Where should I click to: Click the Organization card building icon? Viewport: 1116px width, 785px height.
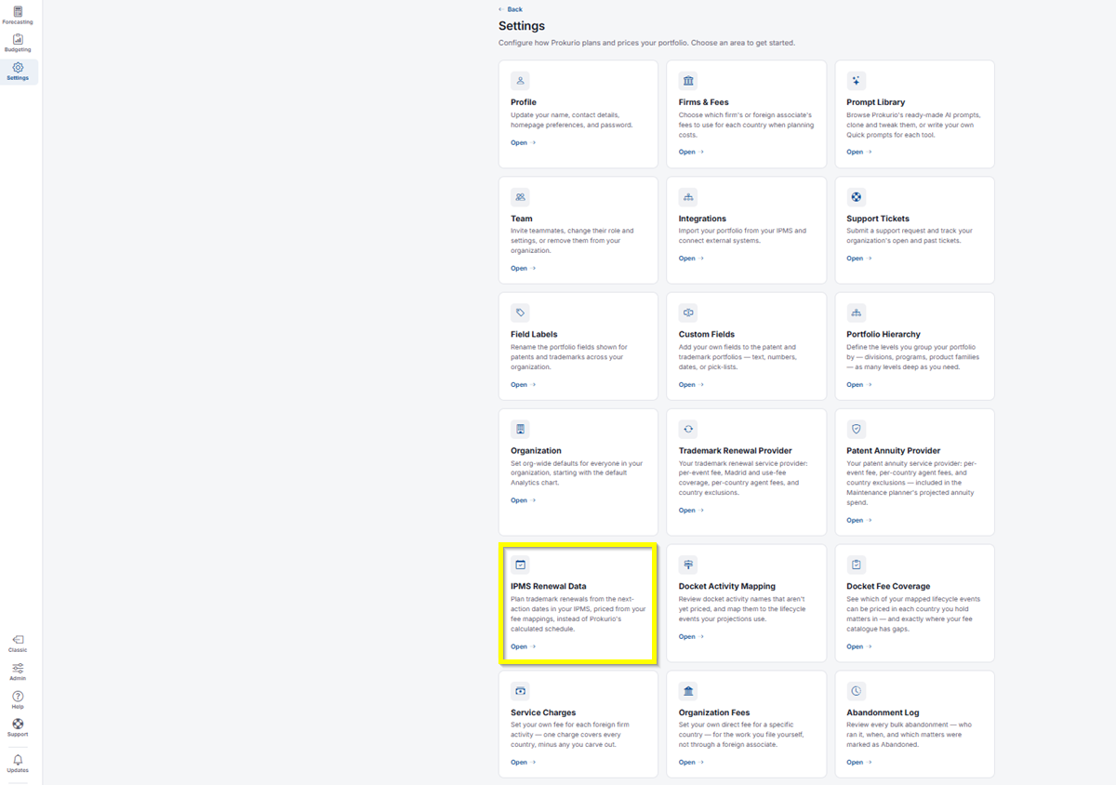(x=520, y=429)
